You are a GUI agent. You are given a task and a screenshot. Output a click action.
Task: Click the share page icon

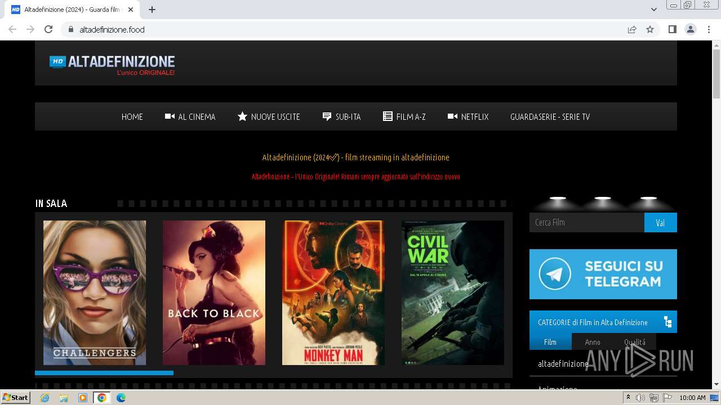pyautogui.click(x=632, y=29)
